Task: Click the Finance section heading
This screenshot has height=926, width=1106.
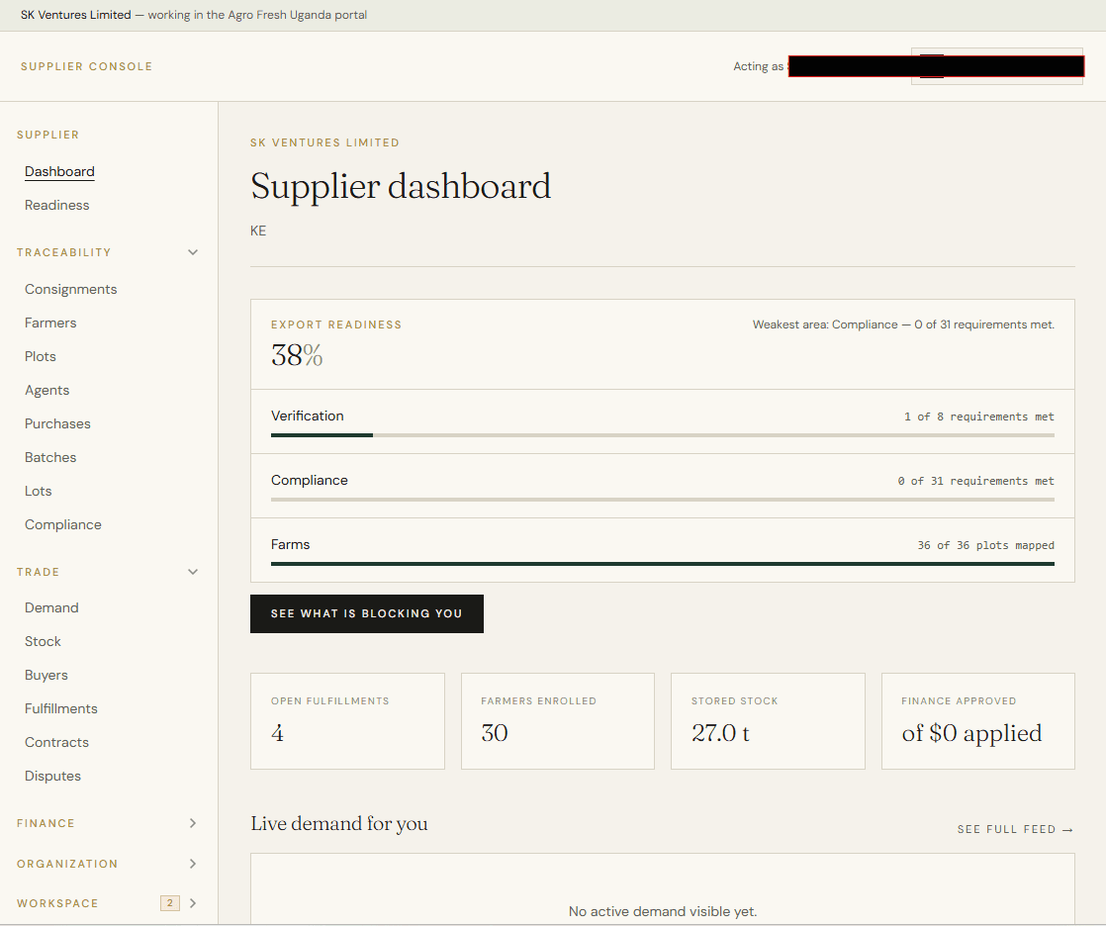Action: point(46,823)
